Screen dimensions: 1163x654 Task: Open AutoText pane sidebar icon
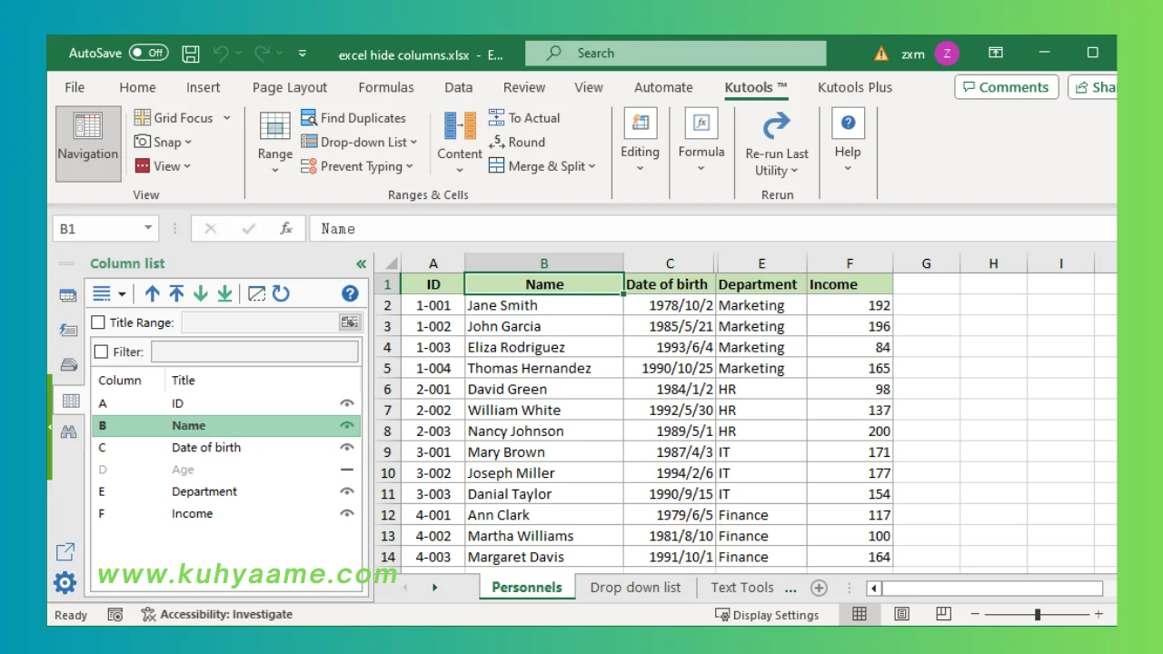(68, 330)
